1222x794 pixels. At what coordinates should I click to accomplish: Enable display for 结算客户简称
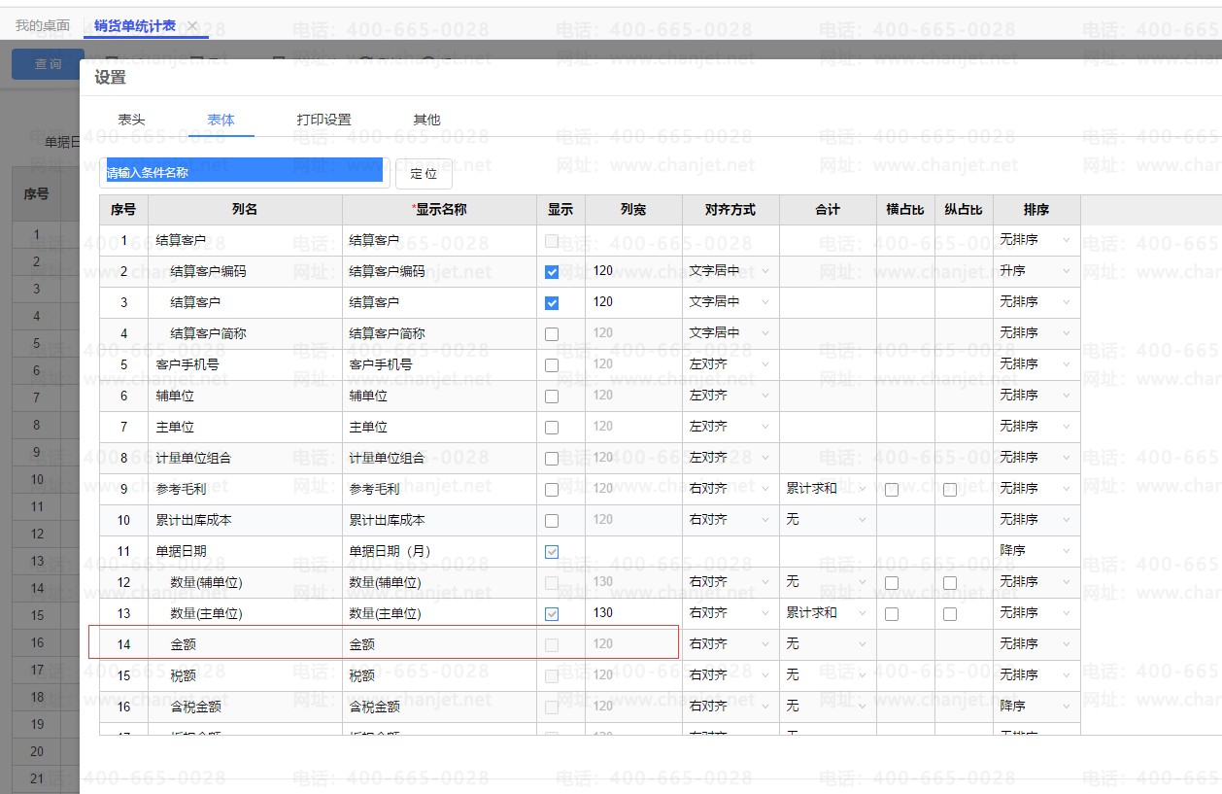pos(552,334)
